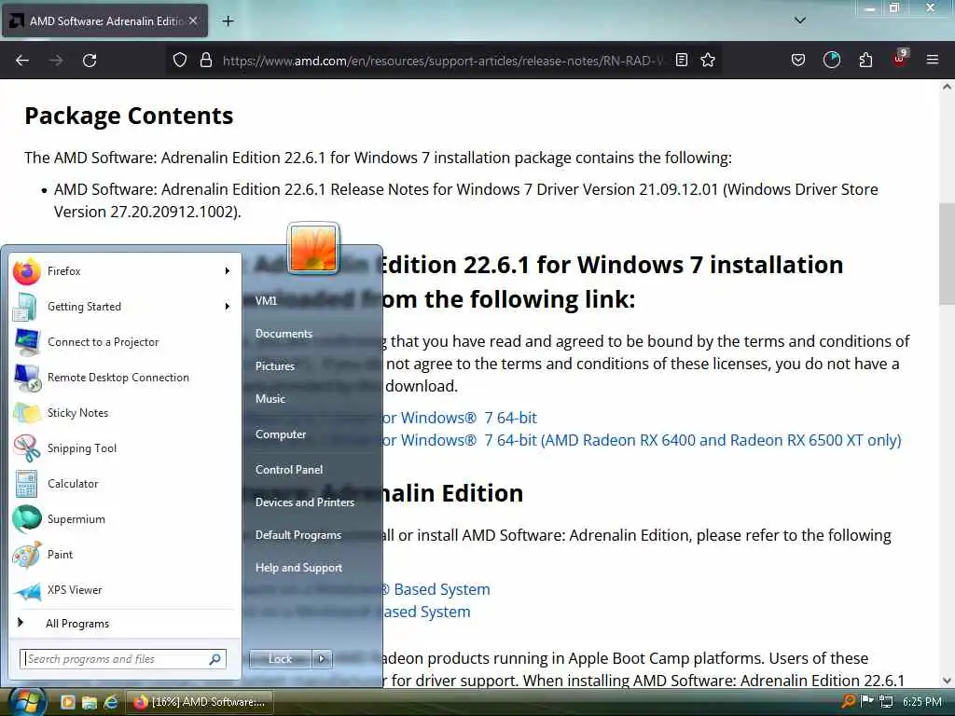Go back to previous page
Viewport: 955px width, 716px height.
tap(22, 61)
